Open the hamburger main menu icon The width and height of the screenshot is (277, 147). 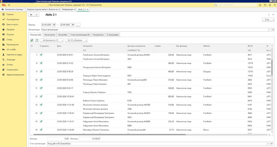[9, 5]
